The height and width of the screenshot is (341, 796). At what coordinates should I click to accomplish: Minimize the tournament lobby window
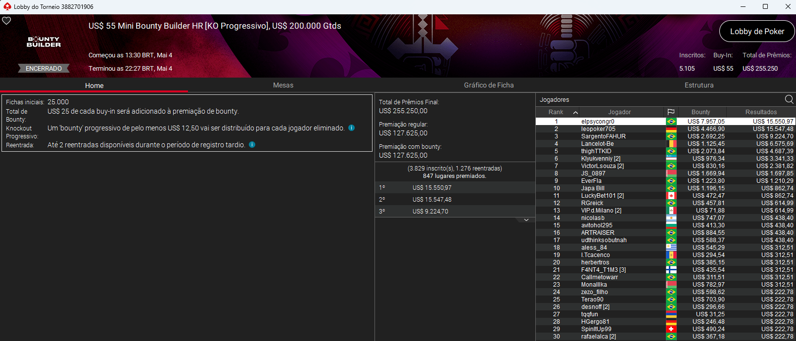tap(743, 6)
